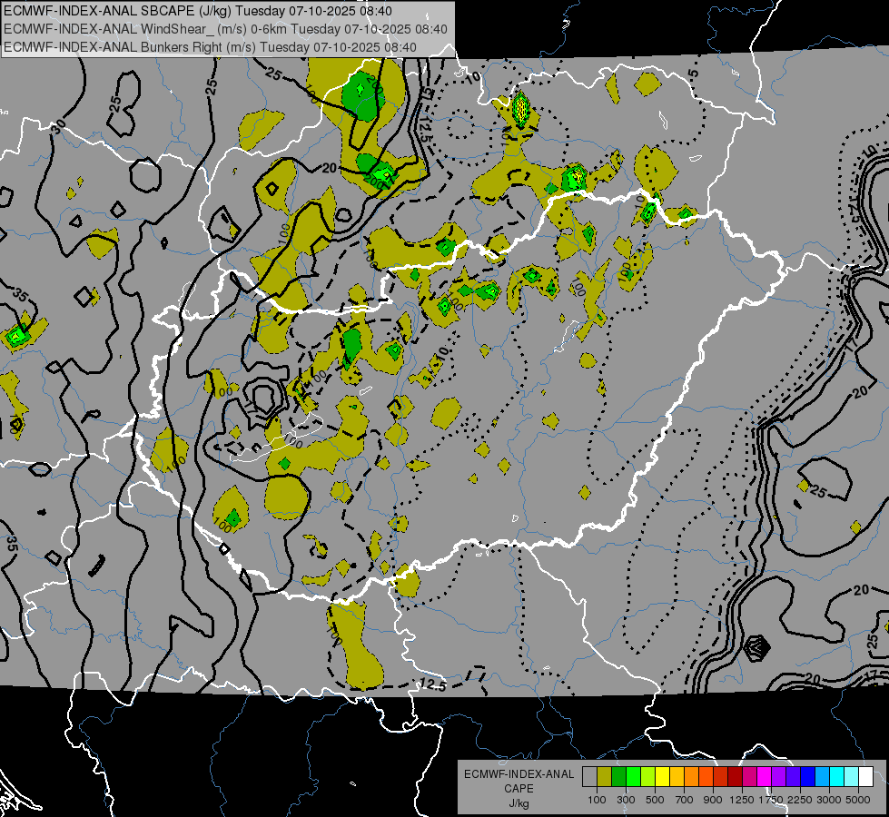Select the white legend swatch
889x817 pixels.
[x=866, y=776]
